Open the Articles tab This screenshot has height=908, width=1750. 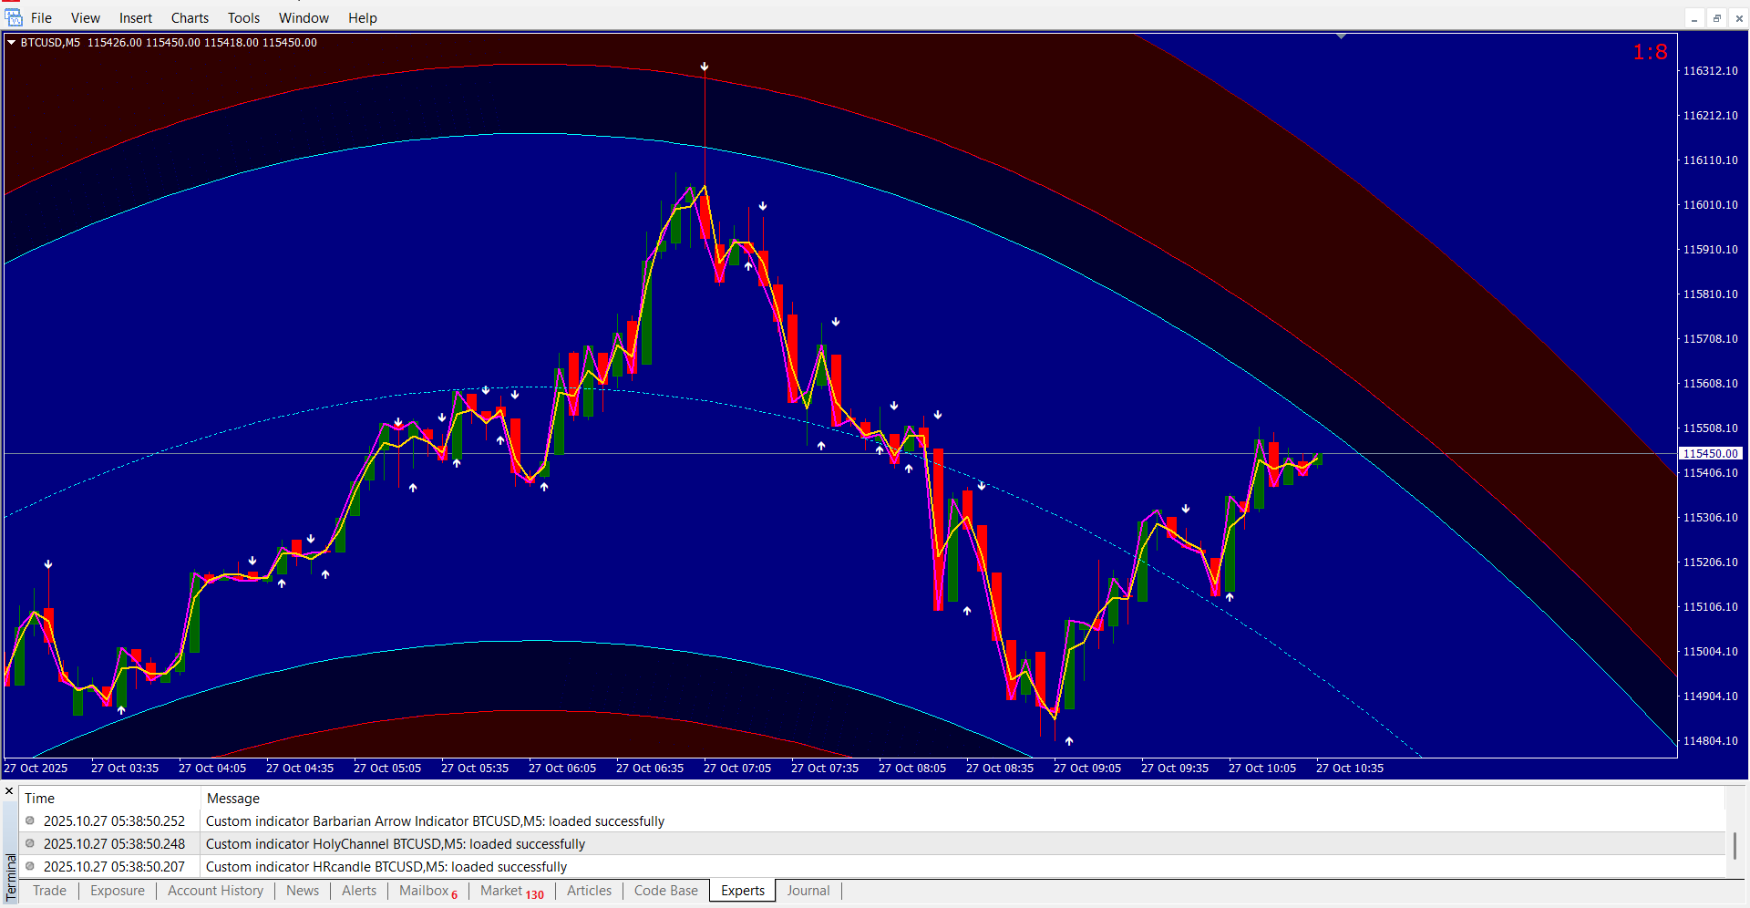[x=589, y=891]
